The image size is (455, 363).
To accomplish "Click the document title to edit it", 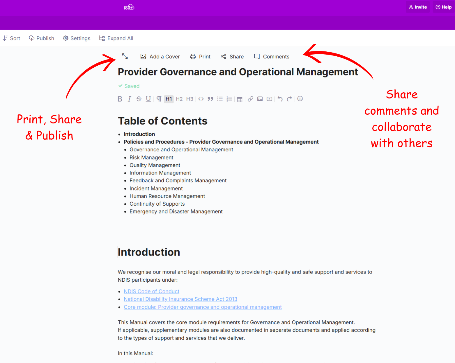I will (x=238, y=72).
